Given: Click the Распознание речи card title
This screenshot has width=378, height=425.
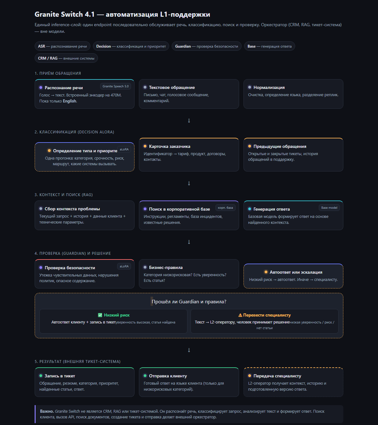Looking at the screenshot, I should tap(64, 88).
